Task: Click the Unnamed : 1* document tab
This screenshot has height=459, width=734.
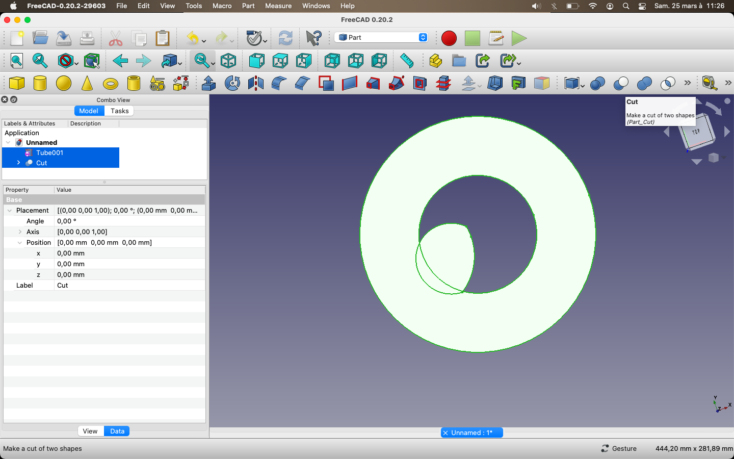Action: click(472, 432)
